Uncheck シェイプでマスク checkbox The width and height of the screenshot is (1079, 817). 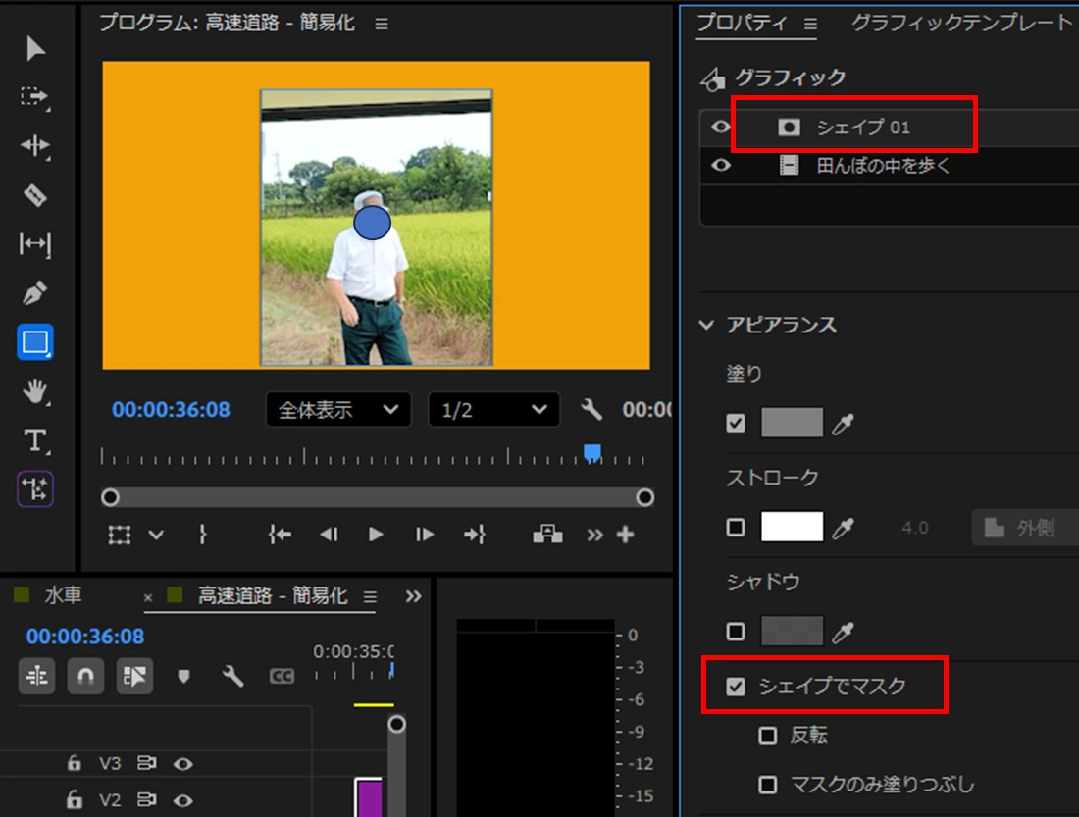pyautogui.click(x=736, y=687)
